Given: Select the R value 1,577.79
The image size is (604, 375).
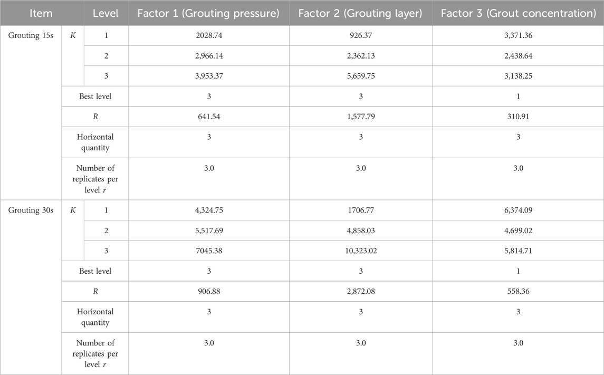Looking at the screenshot, I should [x=360, y=116].
